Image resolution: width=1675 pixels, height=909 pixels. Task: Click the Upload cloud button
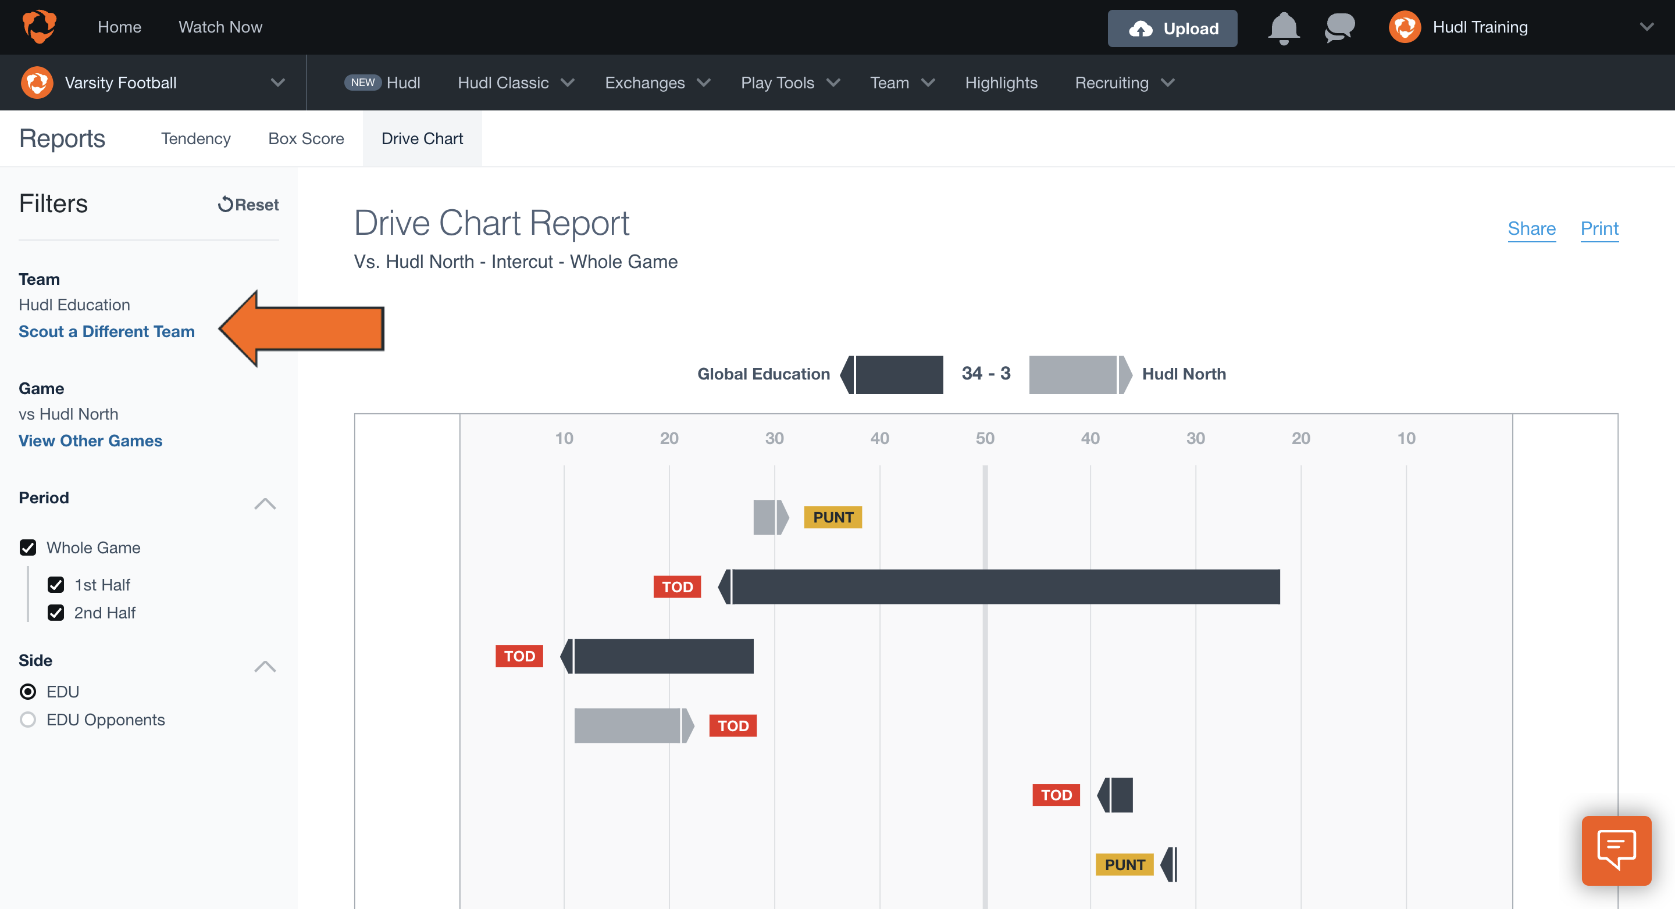point(1172,28)
